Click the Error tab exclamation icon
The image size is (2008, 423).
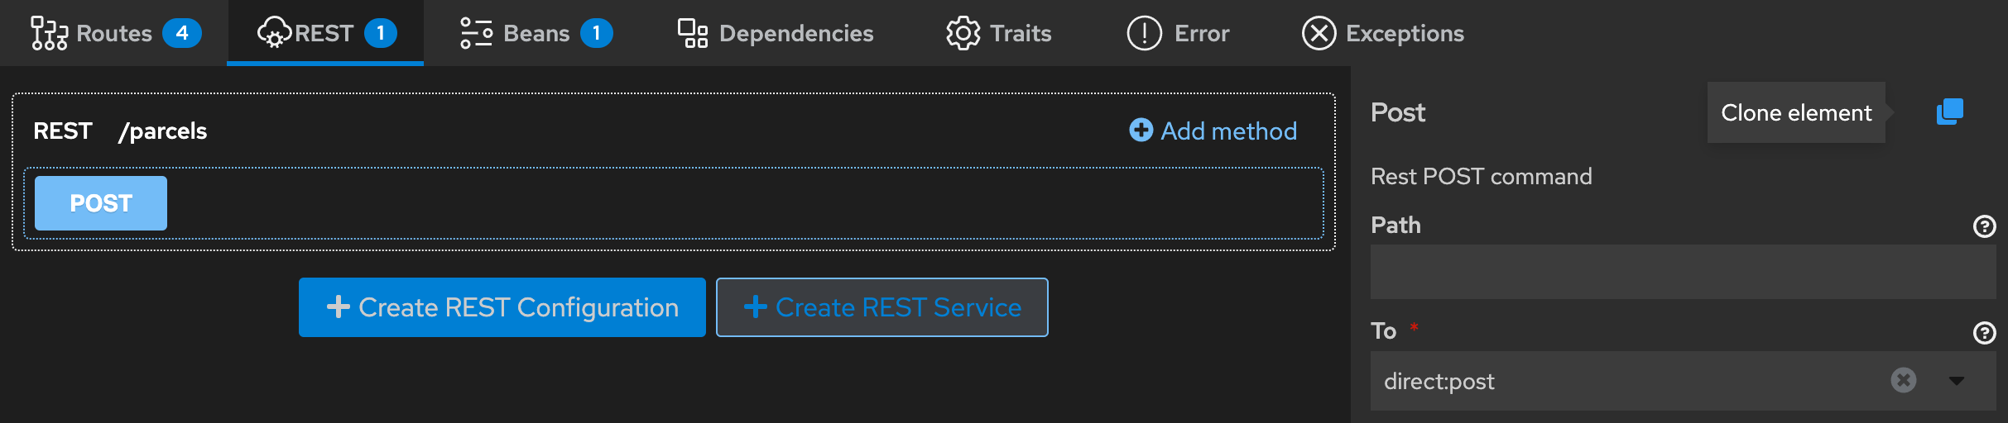[1144, 33]
